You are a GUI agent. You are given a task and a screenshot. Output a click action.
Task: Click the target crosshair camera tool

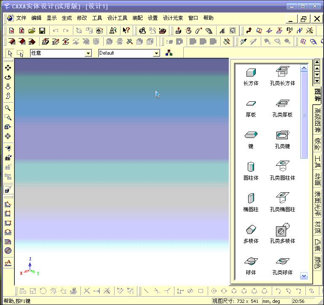[8, 136]
